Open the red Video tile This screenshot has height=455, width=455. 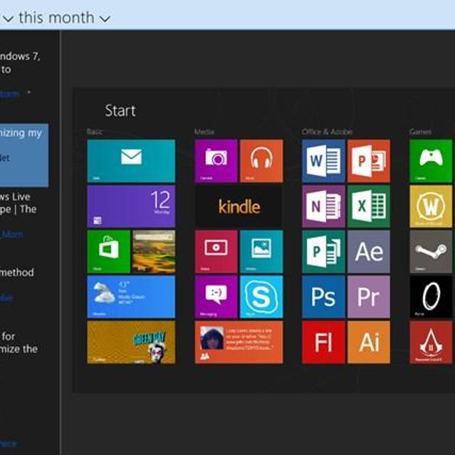point(216,252)
